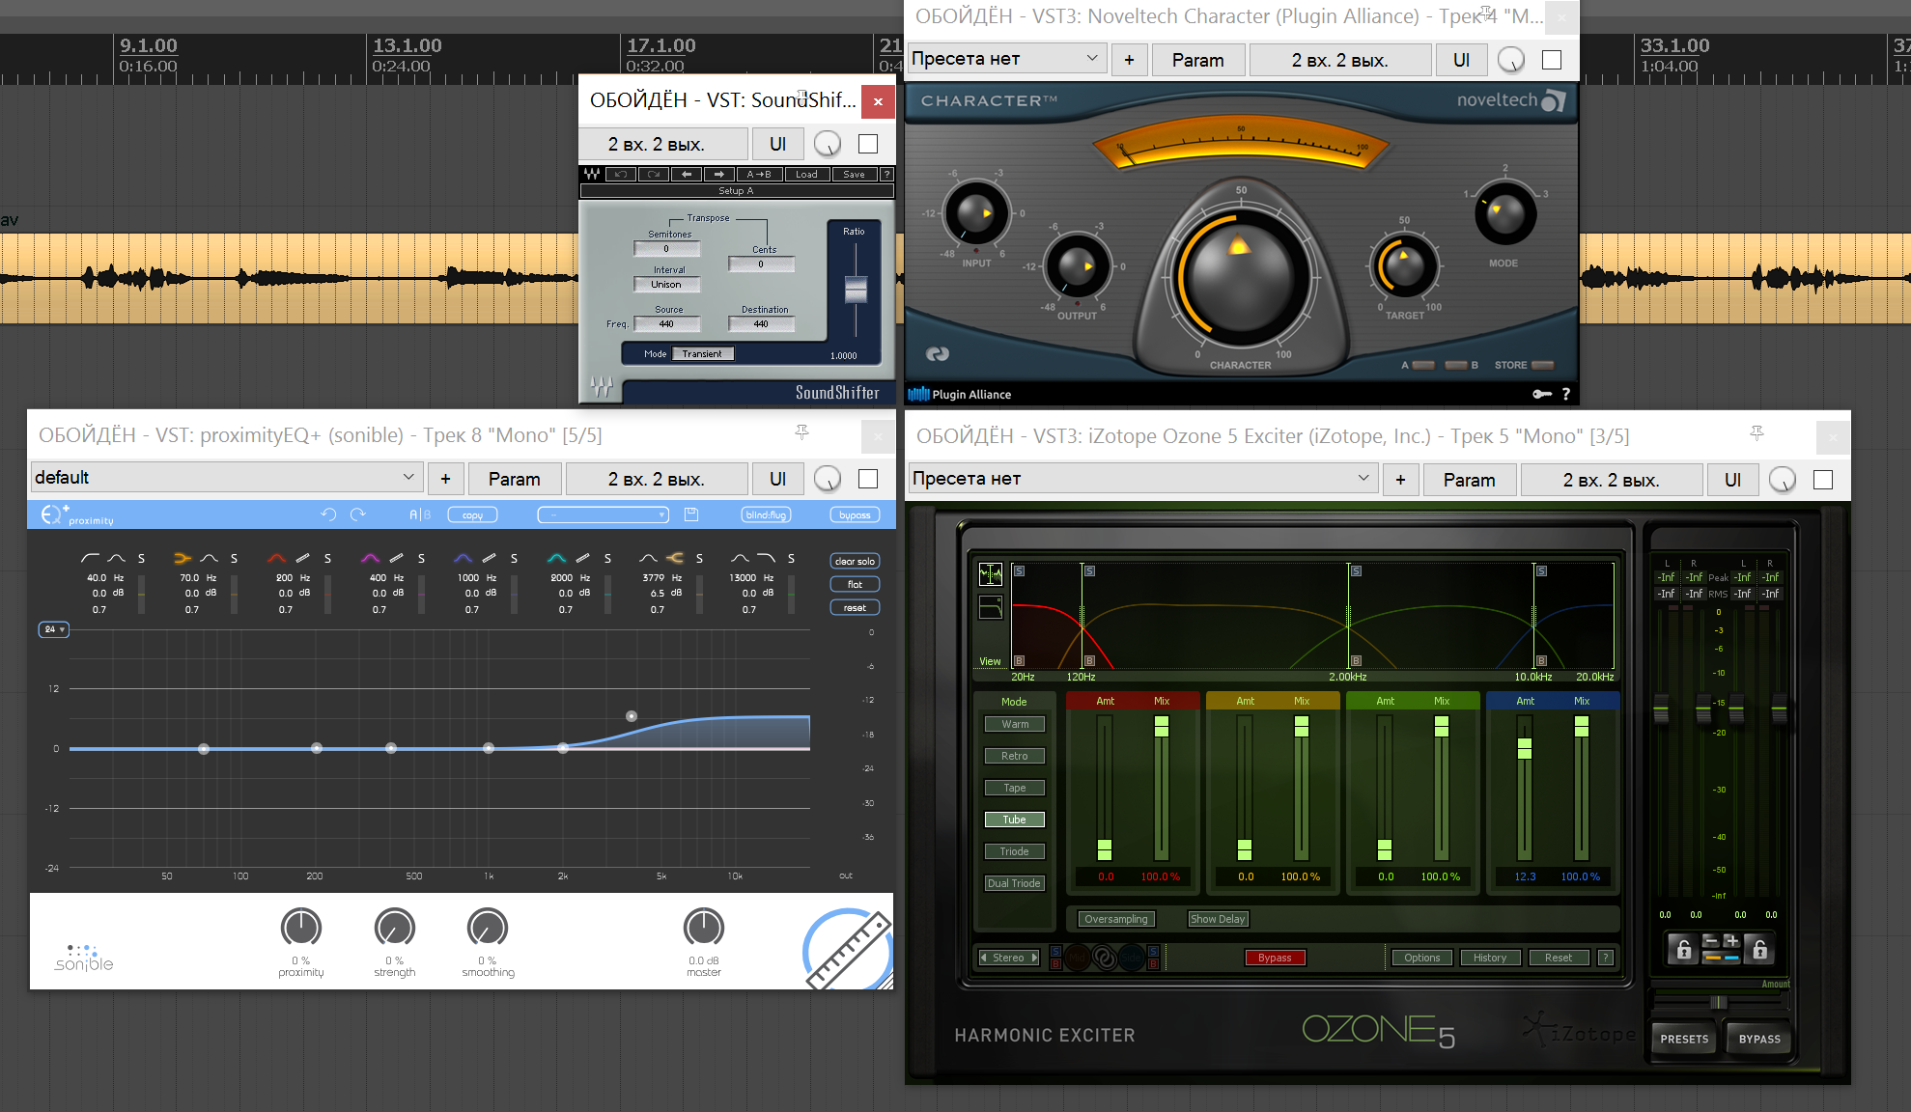Click the PRESETS button in Ozone 5

(x=1684, y=1039)
